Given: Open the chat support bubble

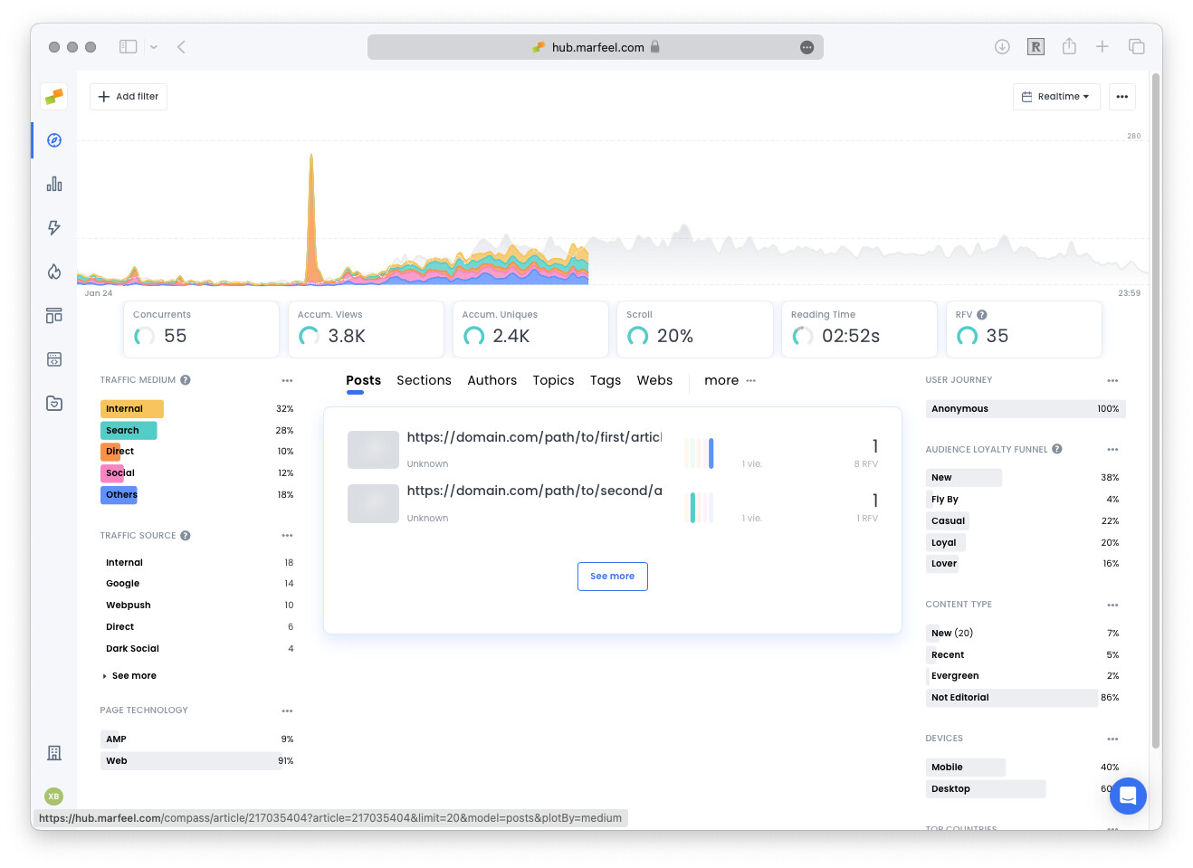Looking at the screenshot, I should (1128, 796).
